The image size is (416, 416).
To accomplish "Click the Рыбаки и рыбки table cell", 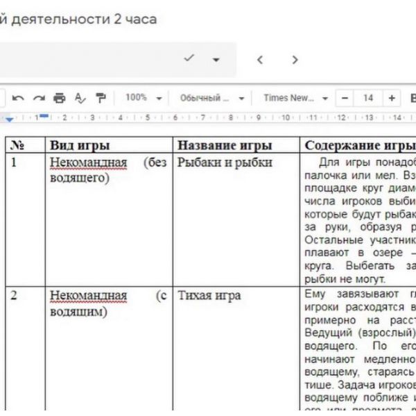I will point(224,163).
